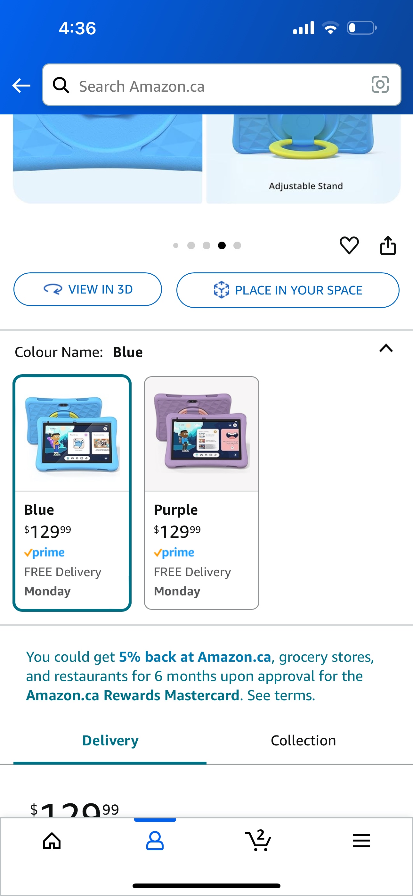Select the Purple colour option
Viewport: 413px width, 896px height.
coord(202,493)
